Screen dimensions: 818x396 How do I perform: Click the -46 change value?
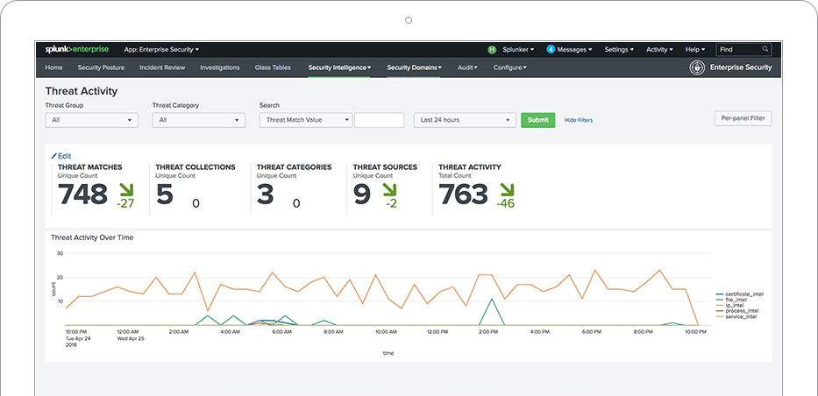click(506, 204)
